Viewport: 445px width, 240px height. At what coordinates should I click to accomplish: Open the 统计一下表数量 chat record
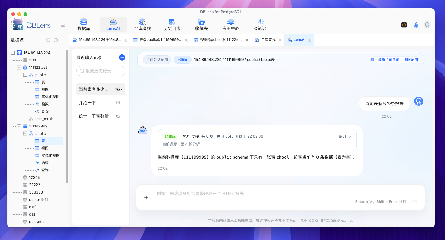[101, 116]
